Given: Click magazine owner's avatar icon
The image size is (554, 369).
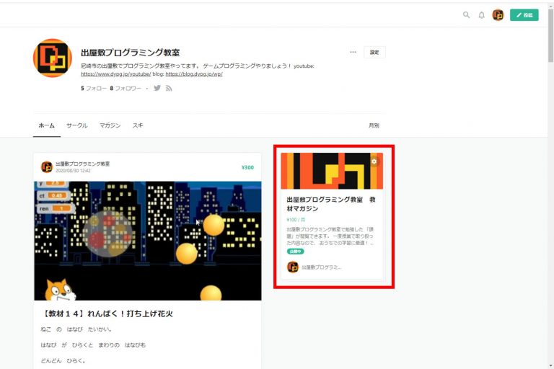Looking at the screenshot, I should (293, 267).
